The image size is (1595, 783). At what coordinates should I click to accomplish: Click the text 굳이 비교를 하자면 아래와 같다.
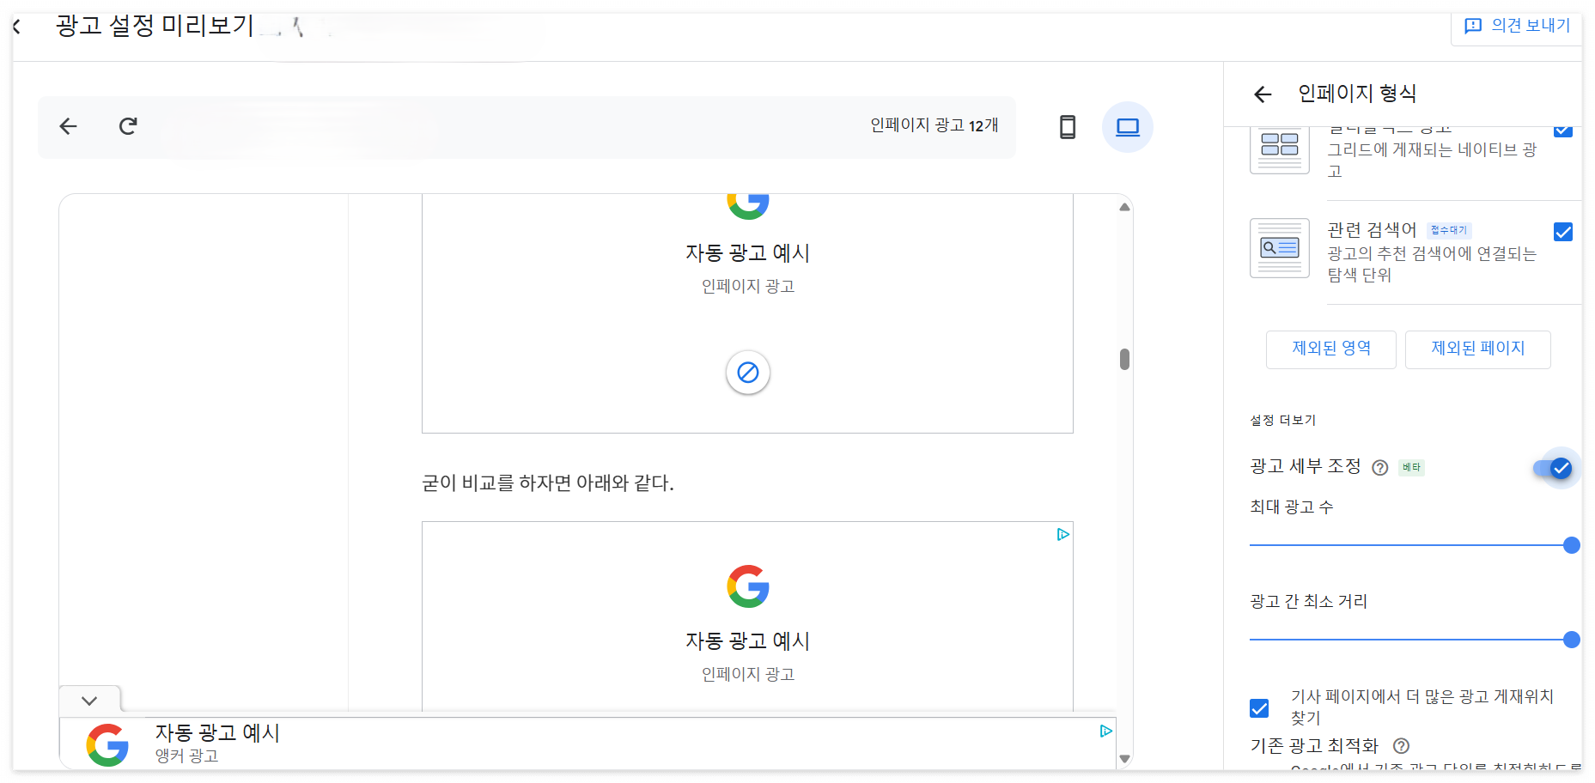coord(548,483)
